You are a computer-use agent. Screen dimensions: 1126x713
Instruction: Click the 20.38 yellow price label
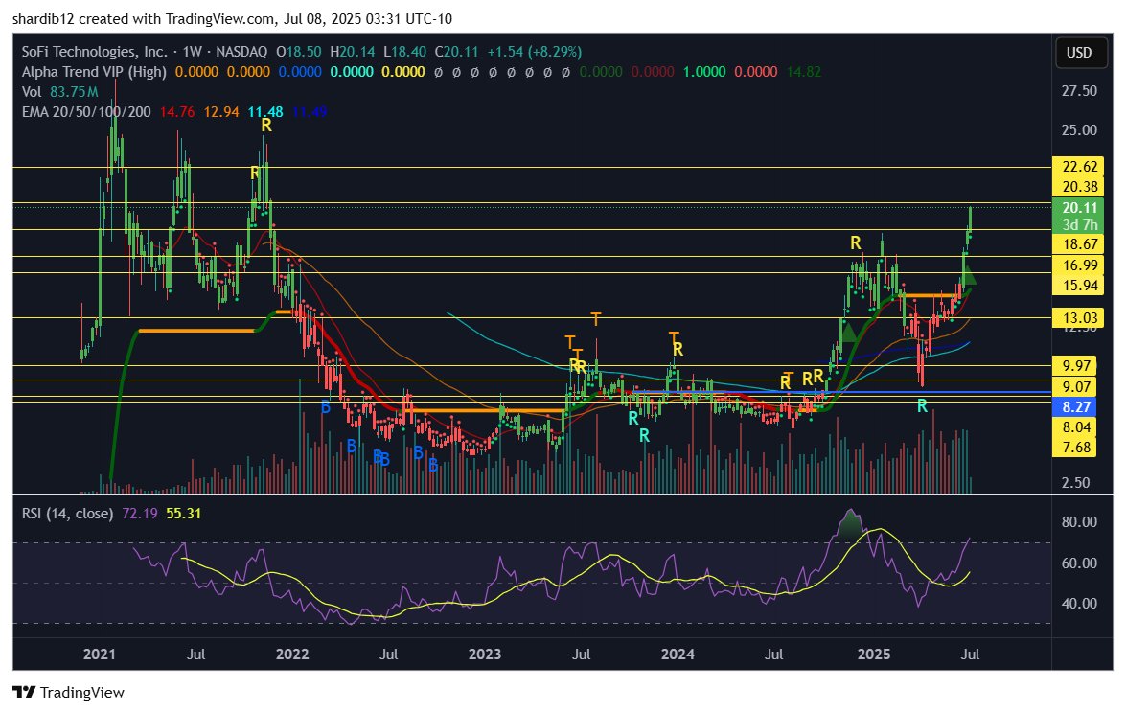[1080, 187]
